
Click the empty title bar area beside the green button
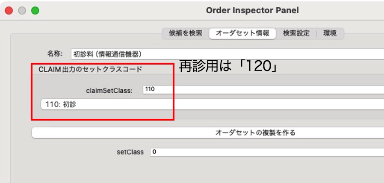tap(107, 10)
